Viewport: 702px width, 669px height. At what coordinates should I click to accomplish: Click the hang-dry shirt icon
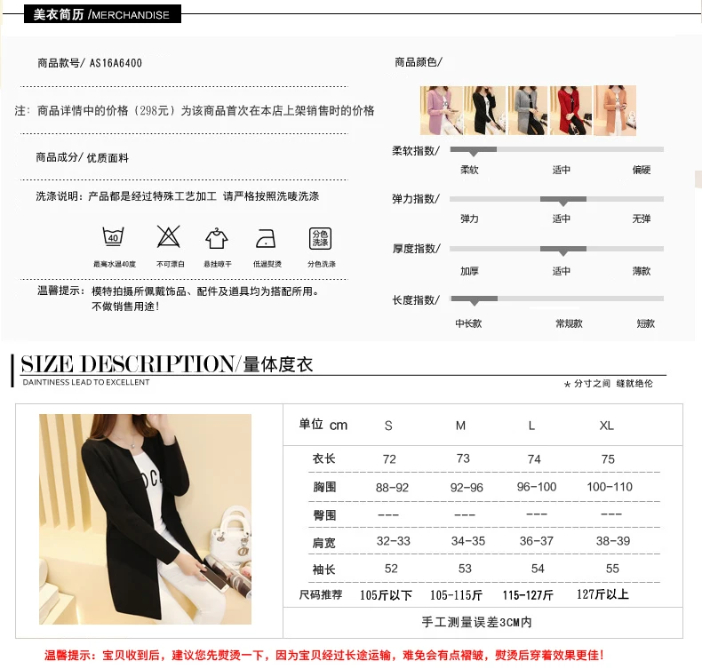pos(217,237)
